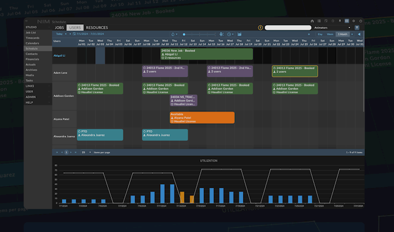The width and height of the screenshot is (394, 232).
Task: Expand the LINKS sidebar section
Action: 38,86
